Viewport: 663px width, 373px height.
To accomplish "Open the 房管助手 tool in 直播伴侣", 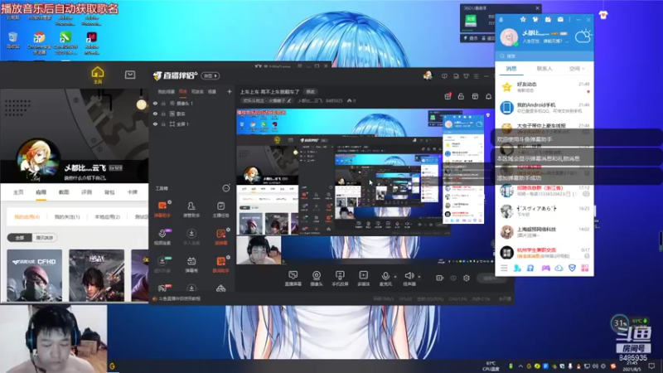I will coord(191,209).
